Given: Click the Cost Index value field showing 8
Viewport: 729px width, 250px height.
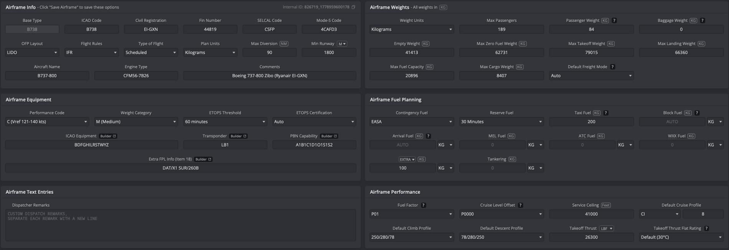Looking at the screenshot, I should [703, 214].
